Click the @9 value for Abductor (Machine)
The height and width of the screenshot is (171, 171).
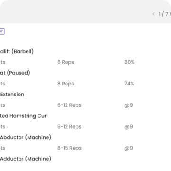[129, 148]
